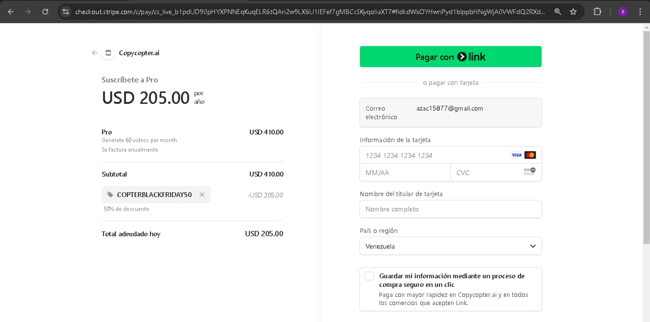Screen dimensions: 650x322
Task: Open the Chrome profile avatar
Action: click(x=623, y=12)
